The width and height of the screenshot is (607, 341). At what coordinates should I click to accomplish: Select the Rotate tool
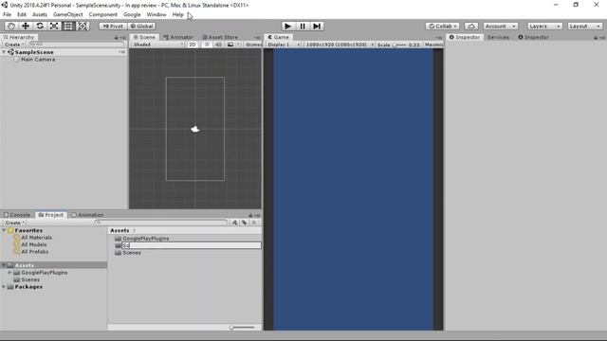[x=40, y=26]
